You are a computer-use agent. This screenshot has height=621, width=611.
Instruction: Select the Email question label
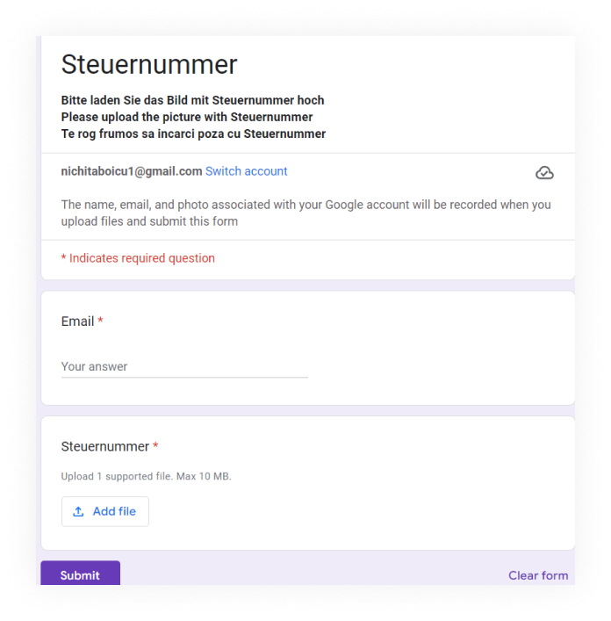[x=77, y=321]
